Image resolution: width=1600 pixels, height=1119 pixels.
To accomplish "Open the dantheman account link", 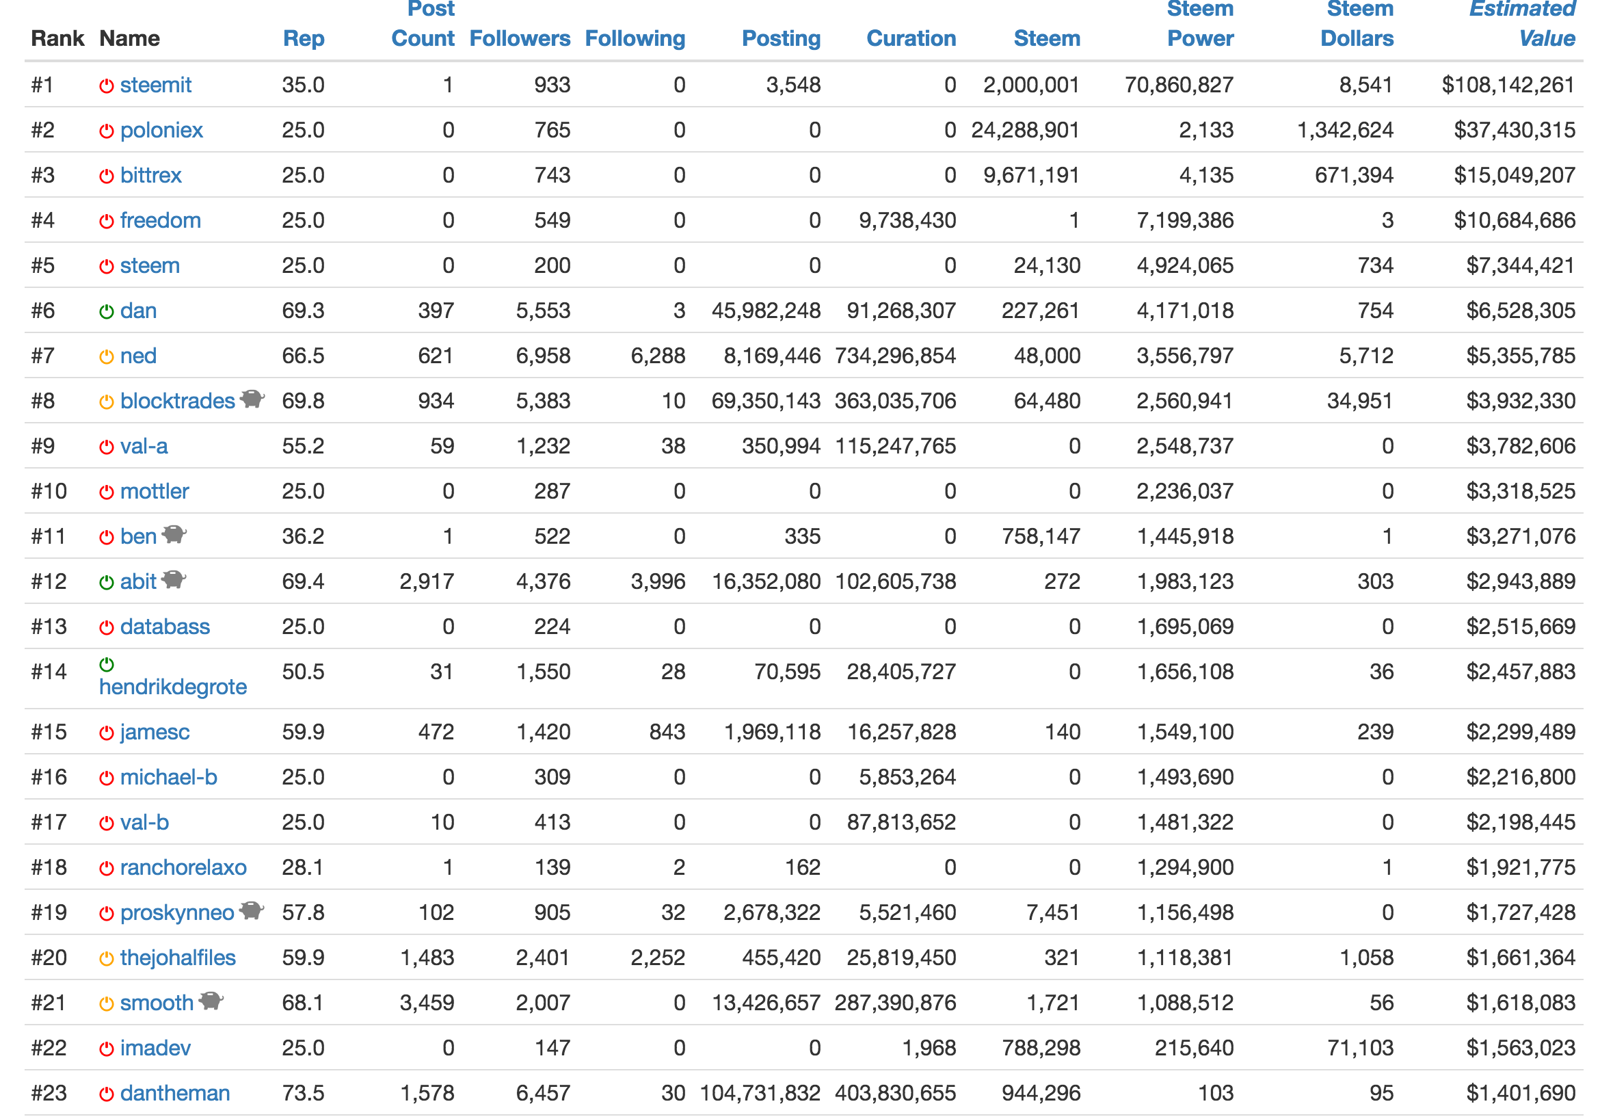I will click(x=175, y=1093).
